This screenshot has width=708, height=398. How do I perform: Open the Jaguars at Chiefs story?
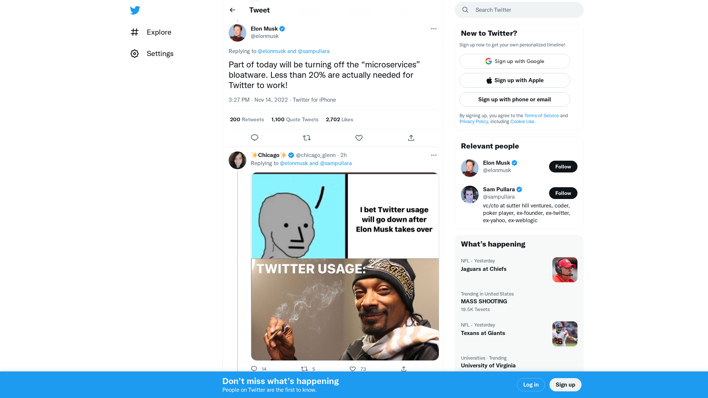[483, 269]
